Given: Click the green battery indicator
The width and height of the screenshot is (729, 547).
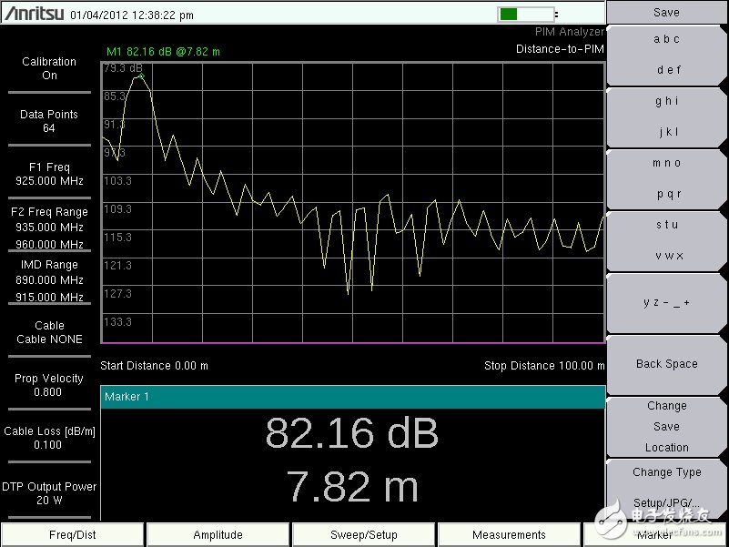Looking at the screenshot, I should coord(525,14).
